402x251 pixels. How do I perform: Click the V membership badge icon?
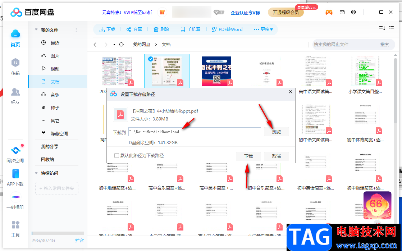(219, 12)
